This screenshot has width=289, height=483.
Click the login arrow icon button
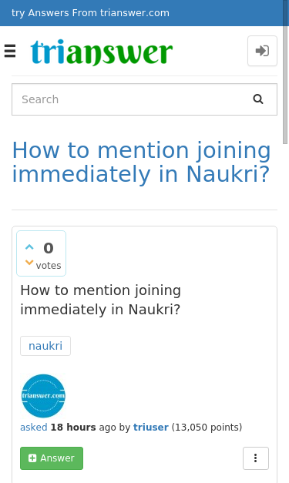pyautogui.click(x=262, y=51)
